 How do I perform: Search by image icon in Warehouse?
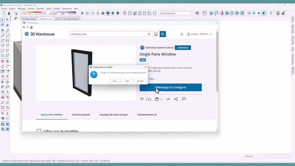156,34
